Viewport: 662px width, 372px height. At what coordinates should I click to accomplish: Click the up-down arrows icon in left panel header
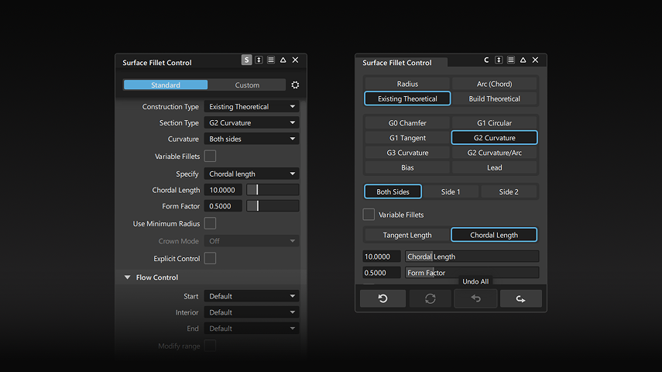click(259, 60)
